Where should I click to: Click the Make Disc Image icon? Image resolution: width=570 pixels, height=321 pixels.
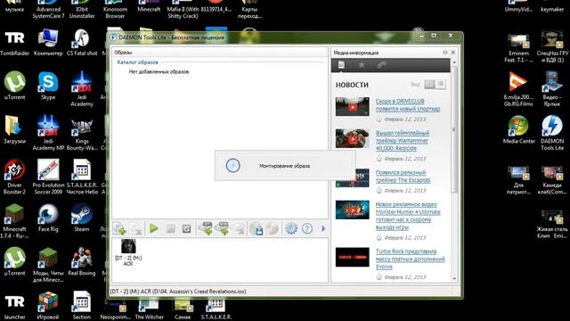256,228
